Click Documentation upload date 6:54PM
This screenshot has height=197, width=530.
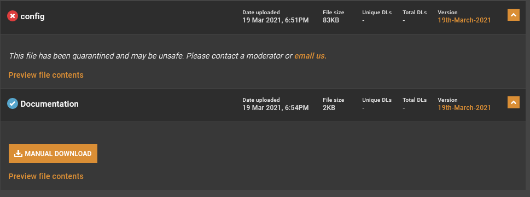coord(276,108)
